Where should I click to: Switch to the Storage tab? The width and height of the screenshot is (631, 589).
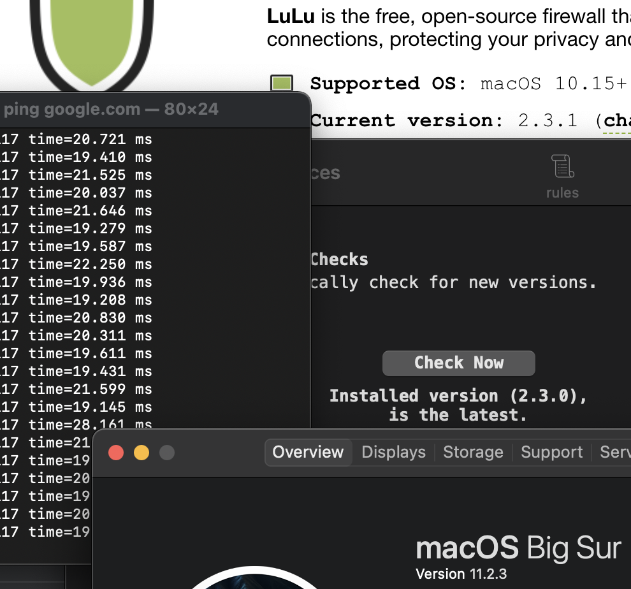(473, 452)
